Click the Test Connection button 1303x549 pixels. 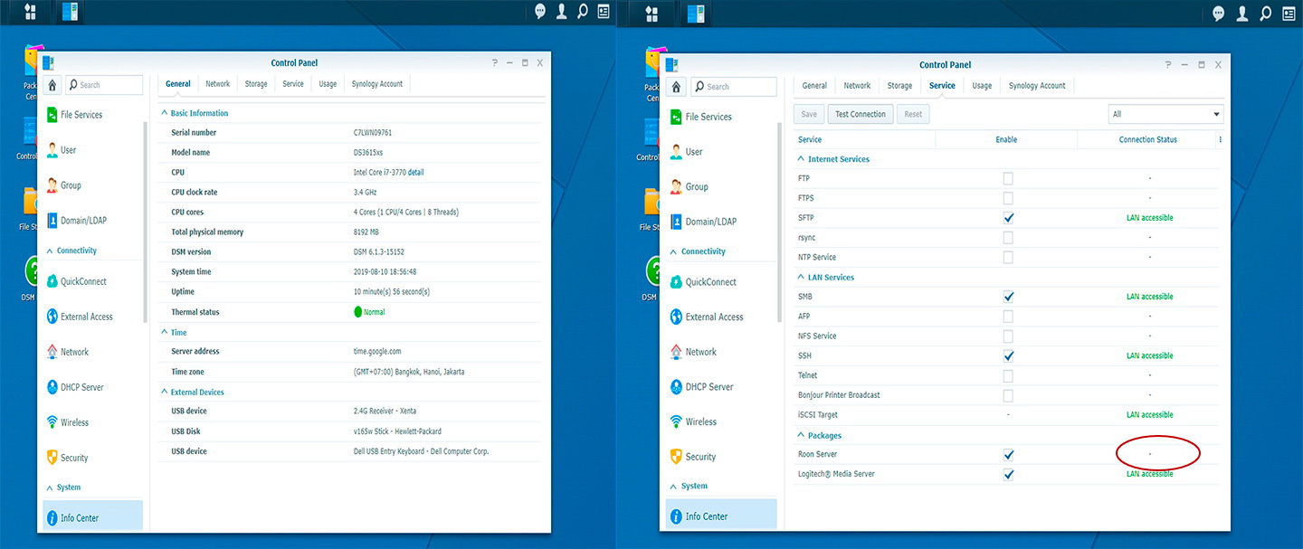[861, 115]
